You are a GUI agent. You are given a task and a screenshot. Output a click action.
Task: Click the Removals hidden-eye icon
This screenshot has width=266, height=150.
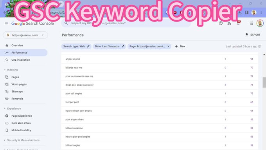point(7,99)
